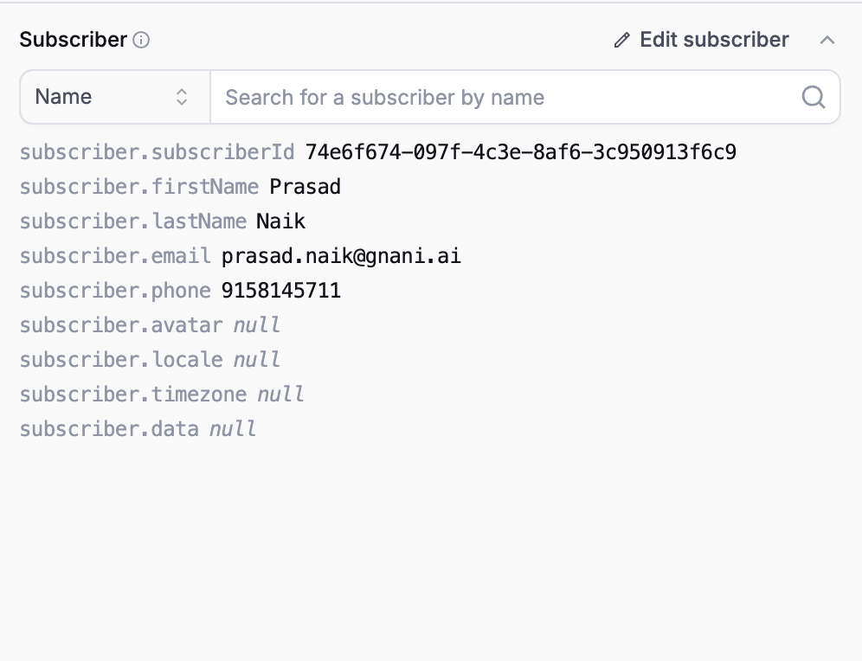Open the Name search type dropdown
The width and height of the screenshot is (862, 661).
[x=115, y=97]
